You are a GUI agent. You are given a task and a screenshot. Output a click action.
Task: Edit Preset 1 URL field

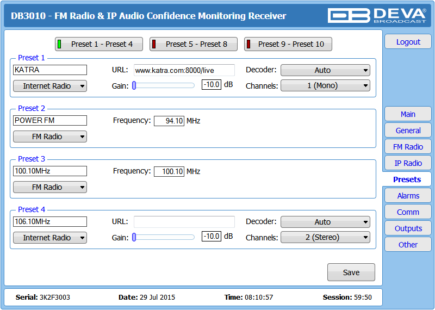click(x=184, y=70)
